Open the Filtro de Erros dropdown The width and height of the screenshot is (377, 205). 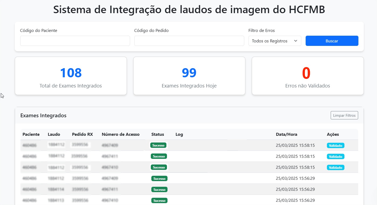[275, 41]
